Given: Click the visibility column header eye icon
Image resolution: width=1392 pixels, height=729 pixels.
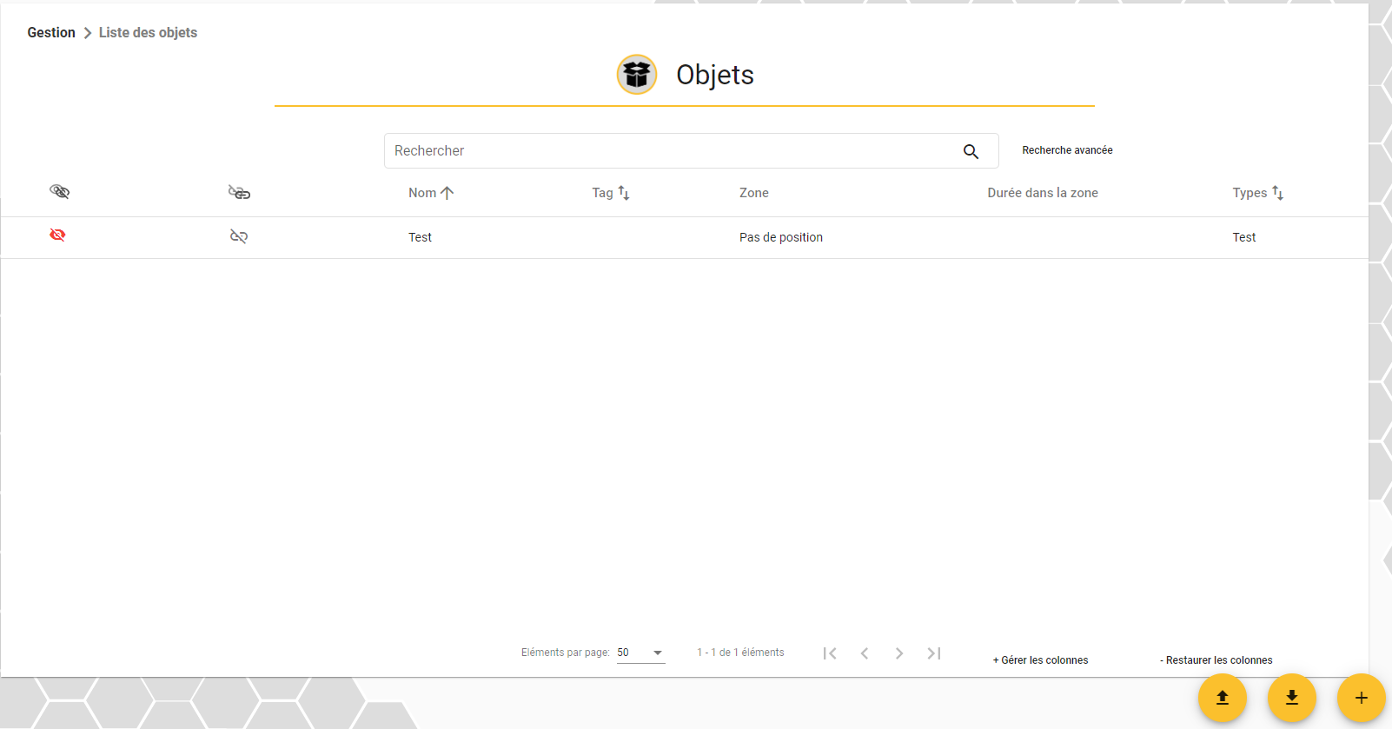Looking at the screenshot, I should pyautogui.click(x=59, y=191).
